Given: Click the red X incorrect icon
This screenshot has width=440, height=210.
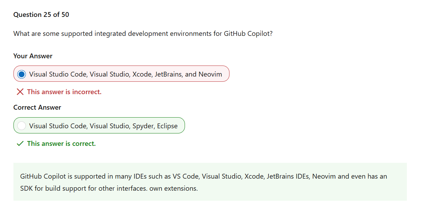Looking at the screenshot, I should [x=20, y=92].
